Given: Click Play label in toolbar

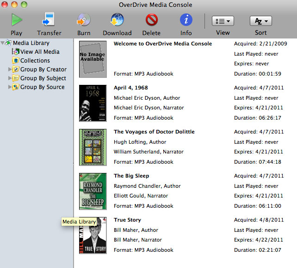Looking at the screenshot, I should [x=17, y=33].
